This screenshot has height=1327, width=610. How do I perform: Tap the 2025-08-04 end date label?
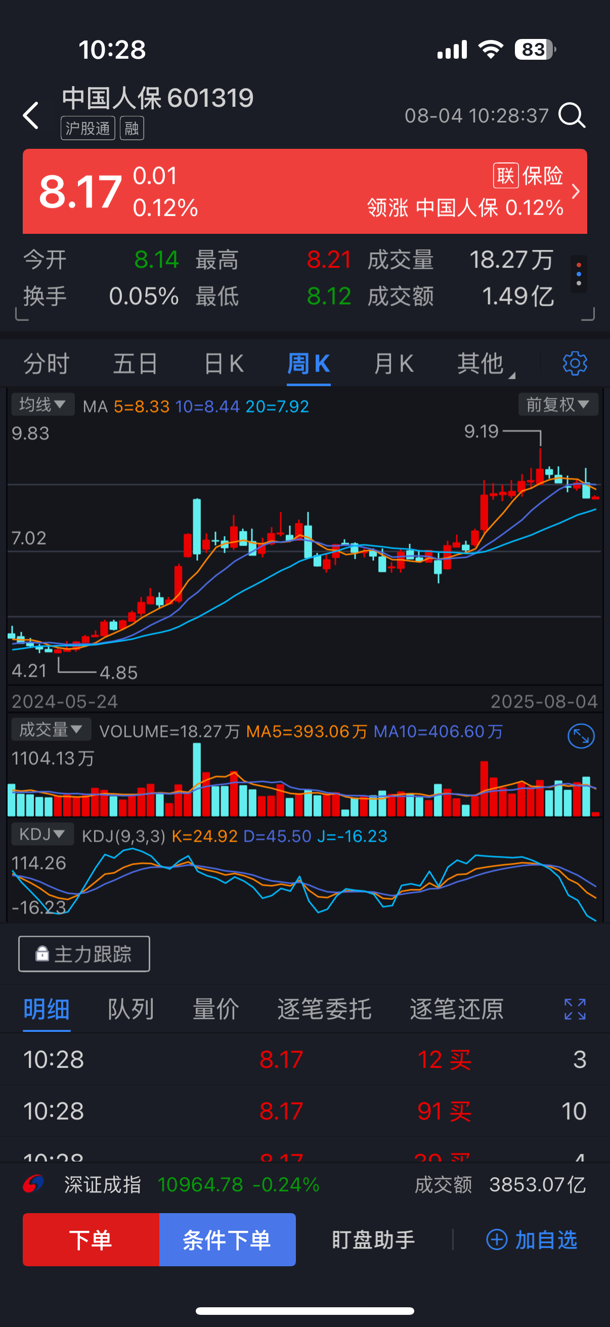pyautogui.click(x=544, y=701)
